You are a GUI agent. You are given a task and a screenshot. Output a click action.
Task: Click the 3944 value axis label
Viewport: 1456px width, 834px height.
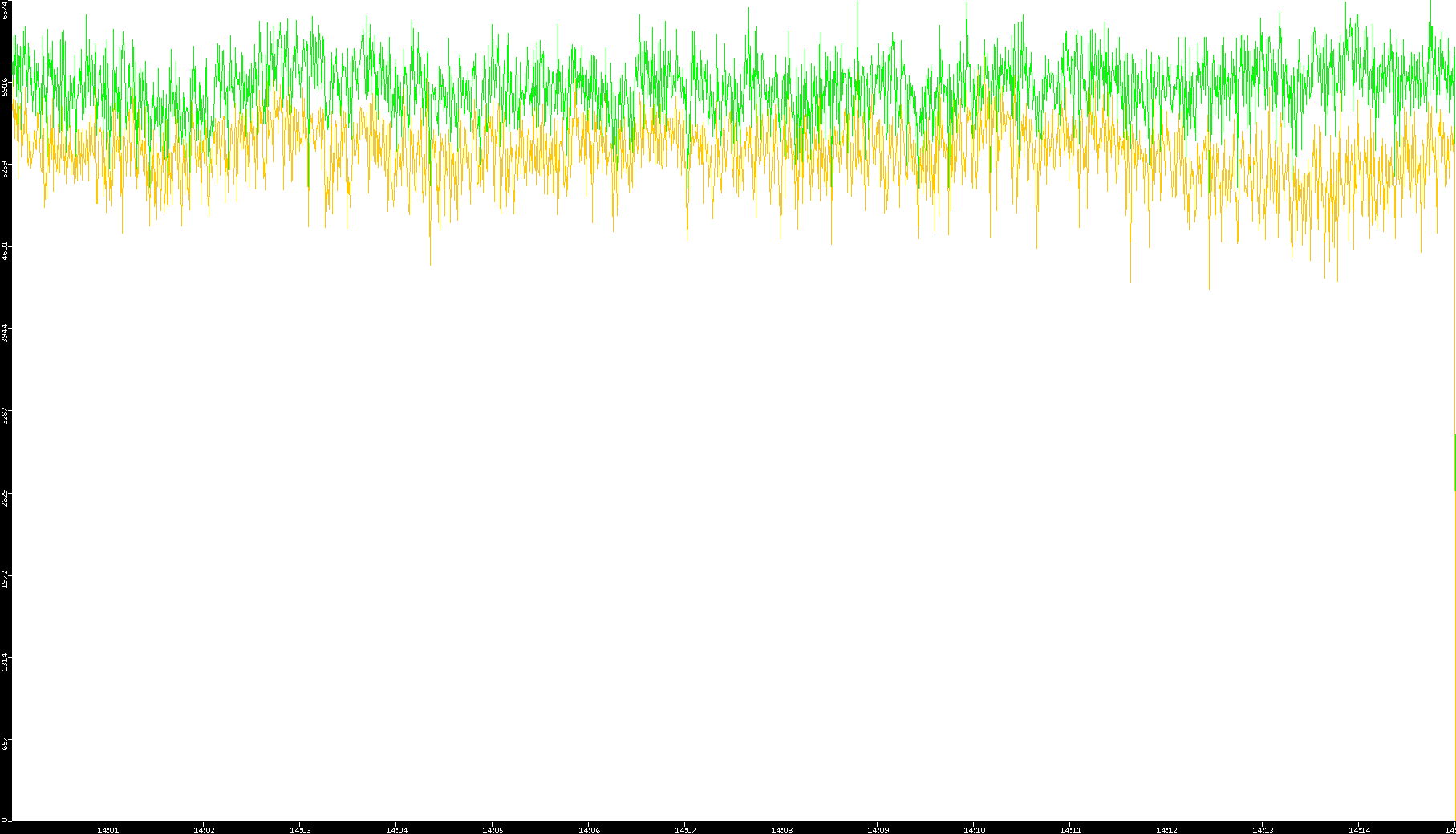(6, 334)
